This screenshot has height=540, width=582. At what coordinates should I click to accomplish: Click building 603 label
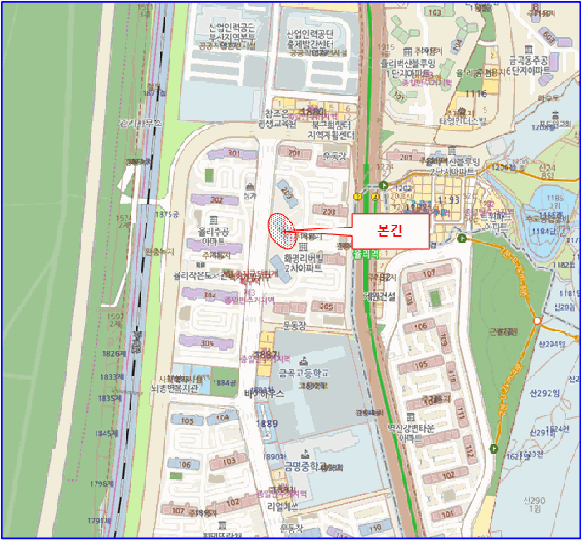coord(548,37)
